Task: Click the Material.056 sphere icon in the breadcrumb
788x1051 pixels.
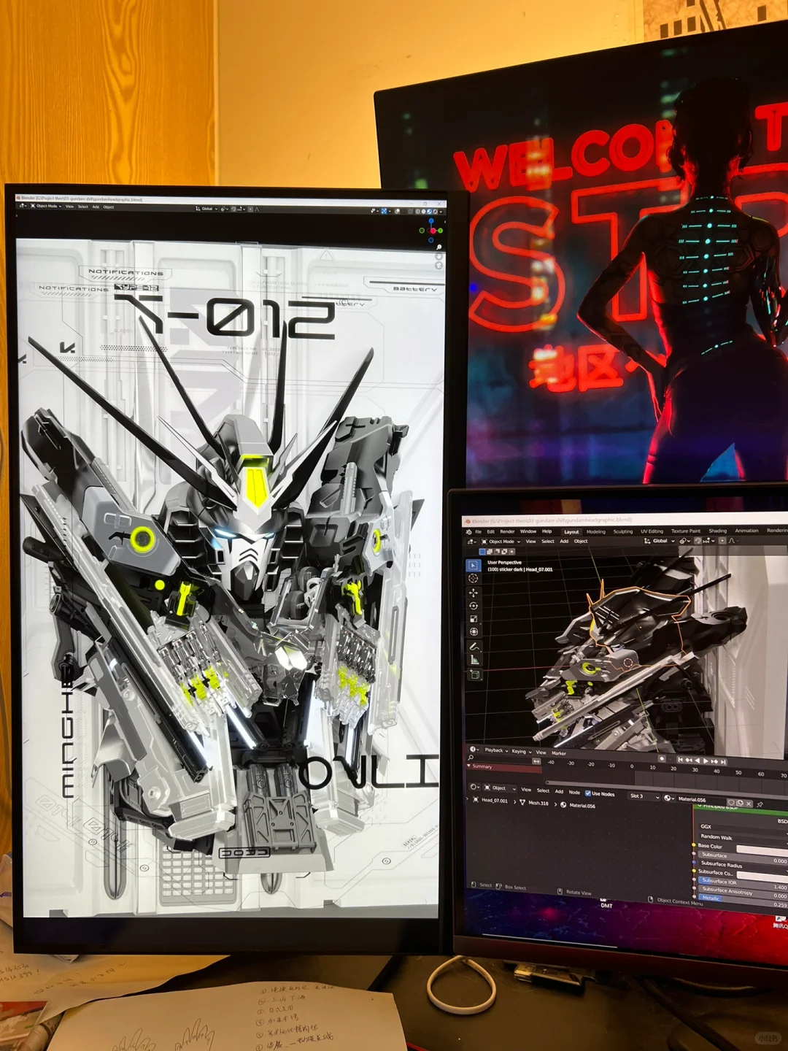Action: (563, 804)
